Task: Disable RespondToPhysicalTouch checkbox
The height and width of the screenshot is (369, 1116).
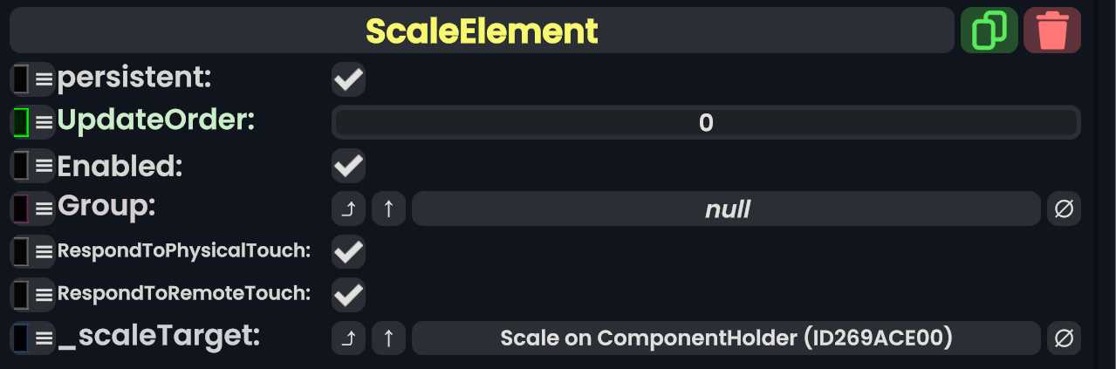Action: pyautogui.click(x=348, y=252)
